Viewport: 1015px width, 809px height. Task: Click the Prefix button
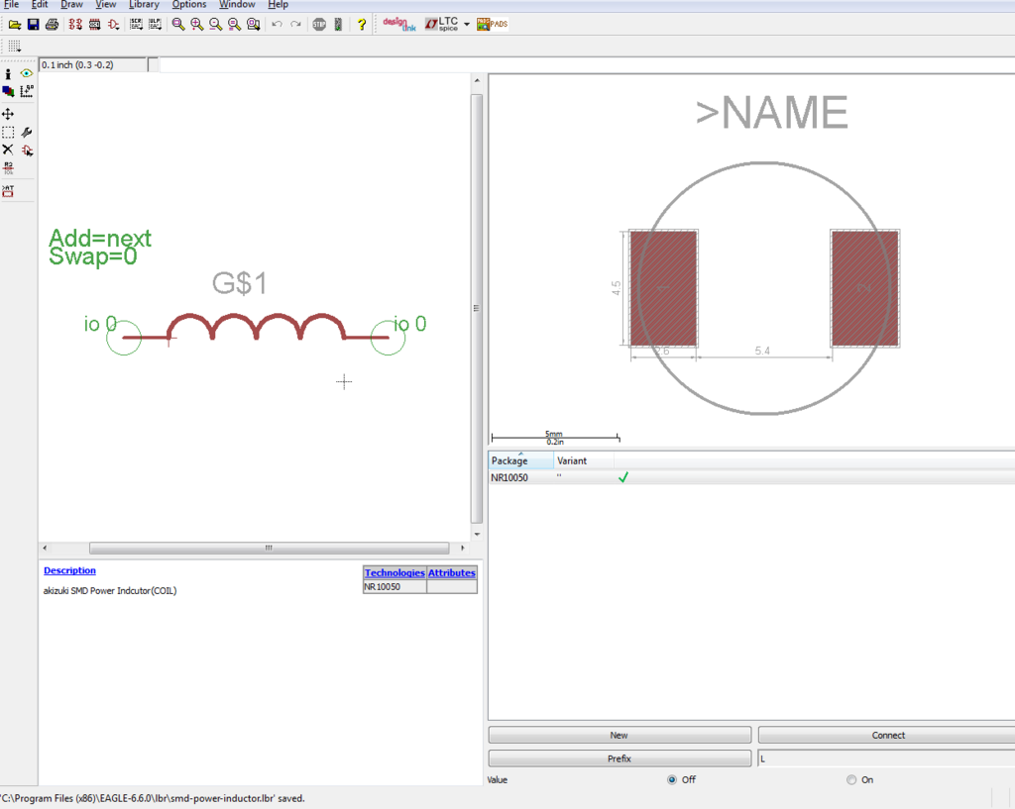620,758
